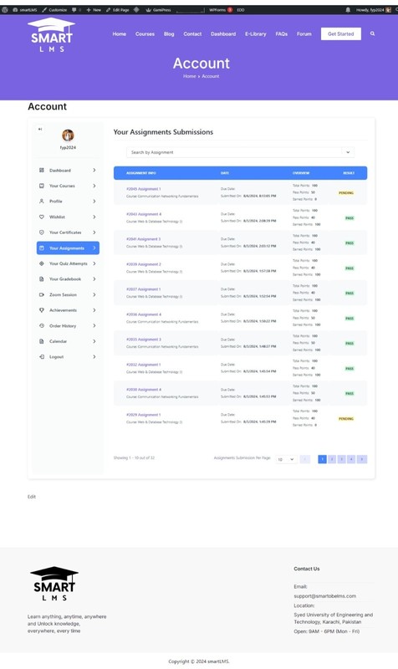Viewport: 398px width, 669px height.
Task: Open the Search by Assignment dropdown arrow
Action: coord(348,152)
